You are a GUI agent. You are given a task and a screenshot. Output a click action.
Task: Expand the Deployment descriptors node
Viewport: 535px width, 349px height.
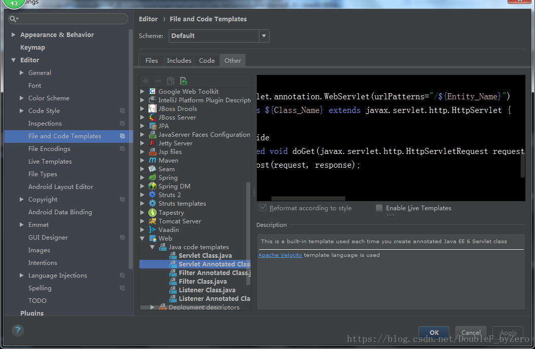pos(152,307)
